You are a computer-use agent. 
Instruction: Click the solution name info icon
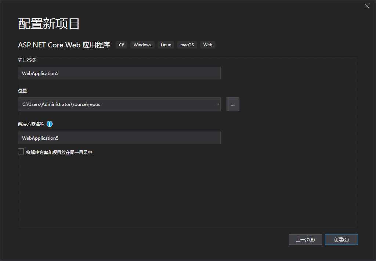(x=50, y=124)
